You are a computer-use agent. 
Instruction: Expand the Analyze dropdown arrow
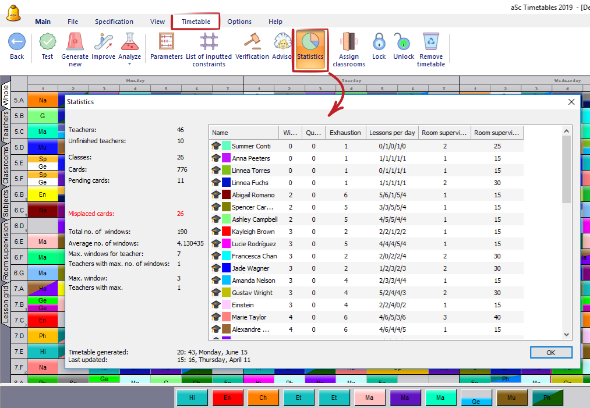(x=130, y=64)
